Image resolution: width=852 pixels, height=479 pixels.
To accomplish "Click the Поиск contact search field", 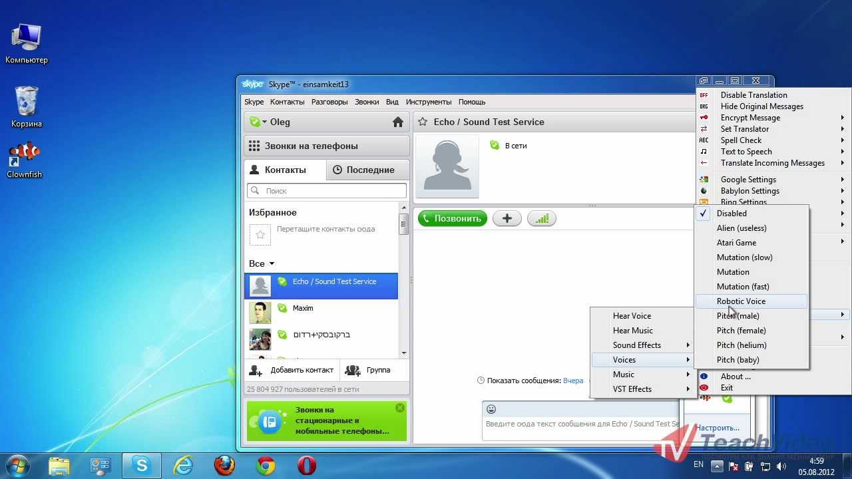I will point(327,190).
